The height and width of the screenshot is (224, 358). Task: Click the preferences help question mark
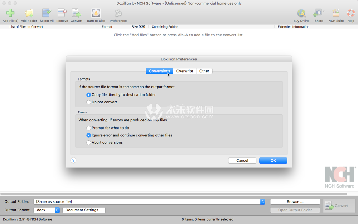(x=73, y=160)
